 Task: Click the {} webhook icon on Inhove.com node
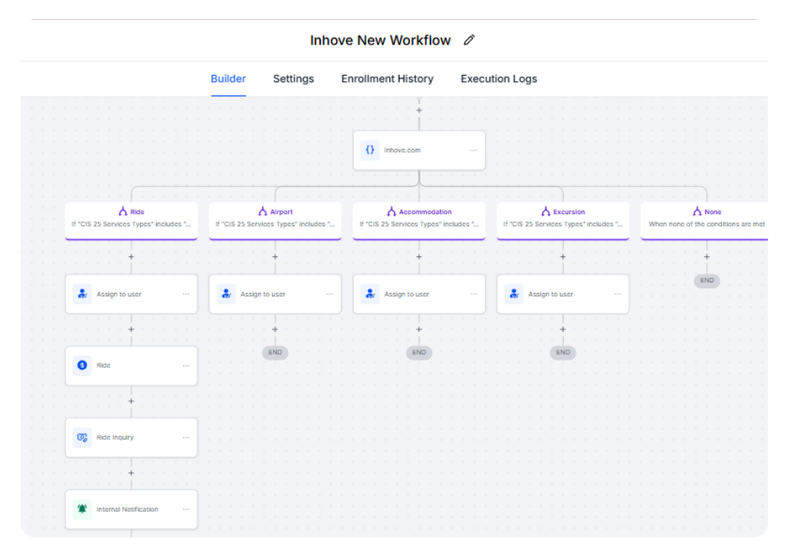(x=369, y=150)
